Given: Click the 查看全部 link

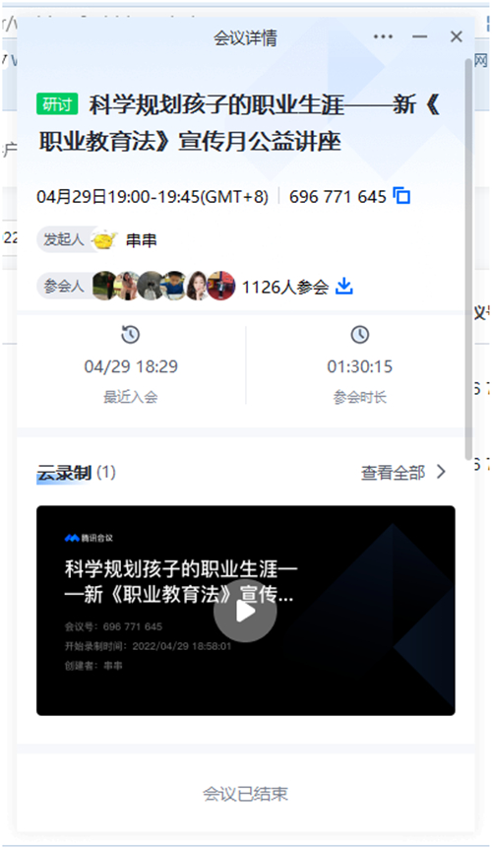Looking at the screenshot, I should coord(393,473).
